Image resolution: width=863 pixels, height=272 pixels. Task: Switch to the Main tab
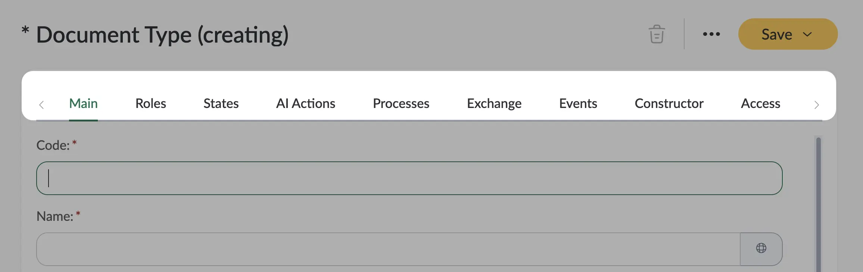pos(83,103)
